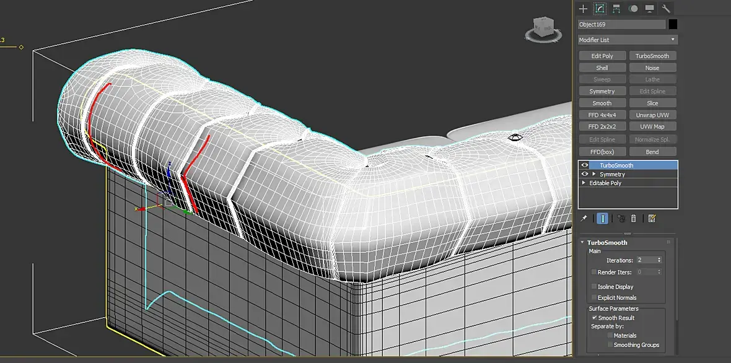Viewport: 731px width, 363px height.
Task: Uncheck the Smooth Result checkbox
Action: click(595, 317)
